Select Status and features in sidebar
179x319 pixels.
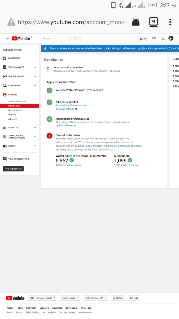pos(17,102)
